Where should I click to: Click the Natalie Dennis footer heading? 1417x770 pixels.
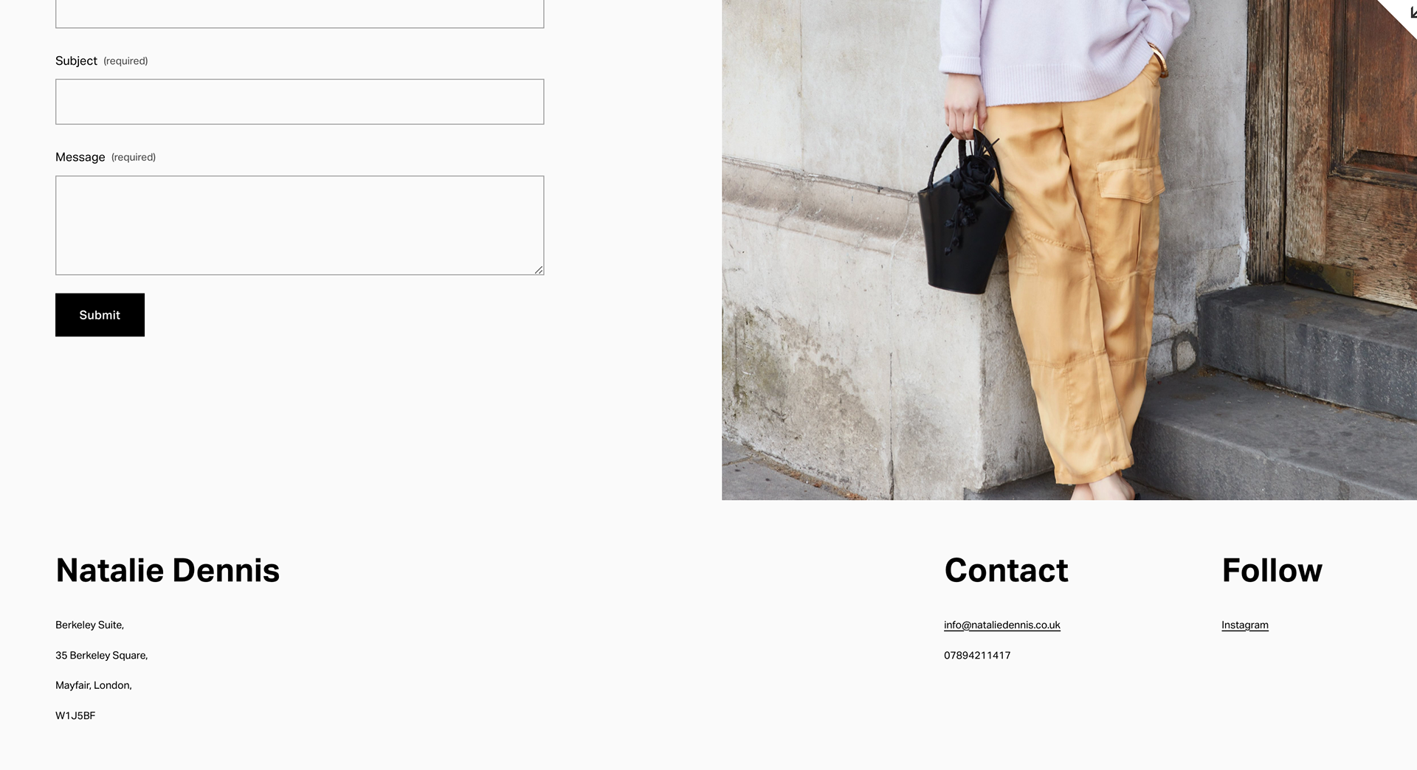(x=168, y=570)
